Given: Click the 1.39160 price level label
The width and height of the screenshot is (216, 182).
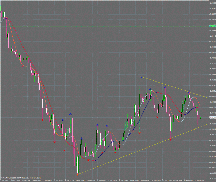Looking at the screenshot, I should (213, 47).
